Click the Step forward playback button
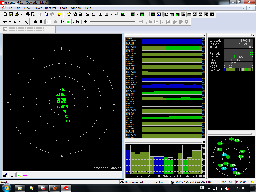The width and height of the screenshot is (256, 192). tap(63, 22)
